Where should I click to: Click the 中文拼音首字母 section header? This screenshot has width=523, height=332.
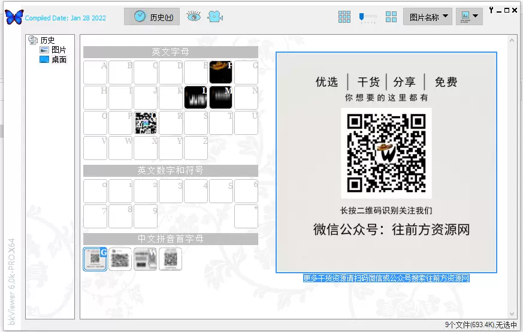click(171, 239)
